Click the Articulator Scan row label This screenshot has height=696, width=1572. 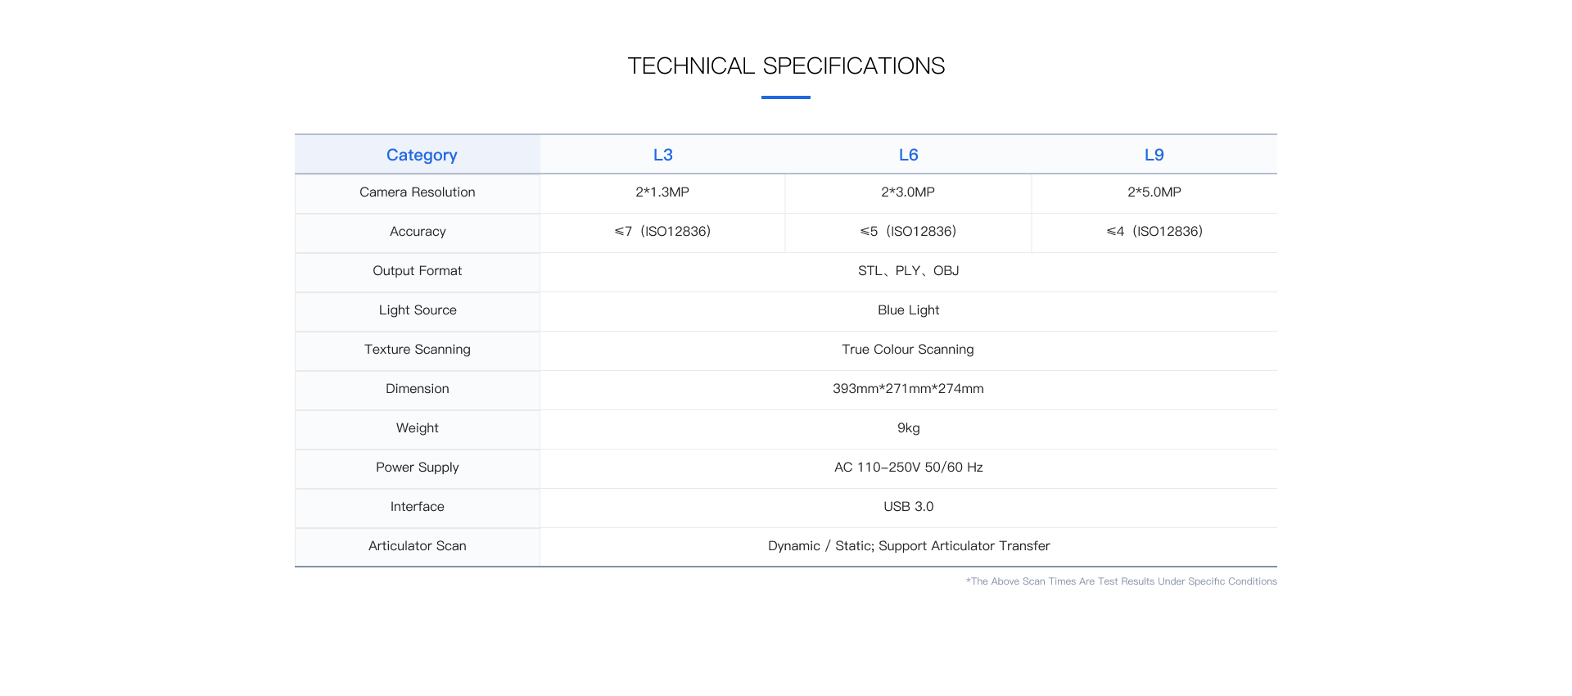(418, 546)
